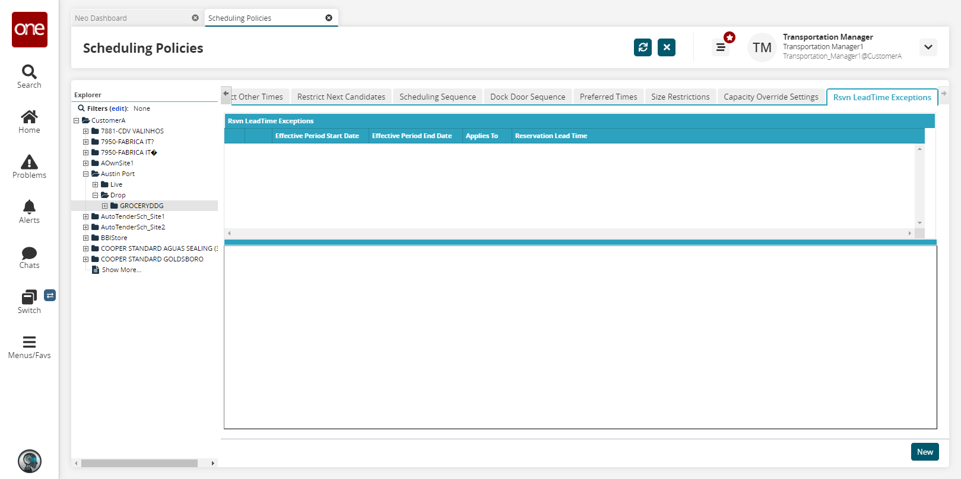Image resolution: width=961 pixels, height=479 pixels.
Task: Collapse the Austin Port node
Action: 85,174
